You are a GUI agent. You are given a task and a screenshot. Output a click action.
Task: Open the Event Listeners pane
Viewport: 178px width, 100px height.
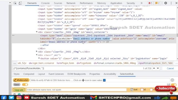[x=56, y=74]
